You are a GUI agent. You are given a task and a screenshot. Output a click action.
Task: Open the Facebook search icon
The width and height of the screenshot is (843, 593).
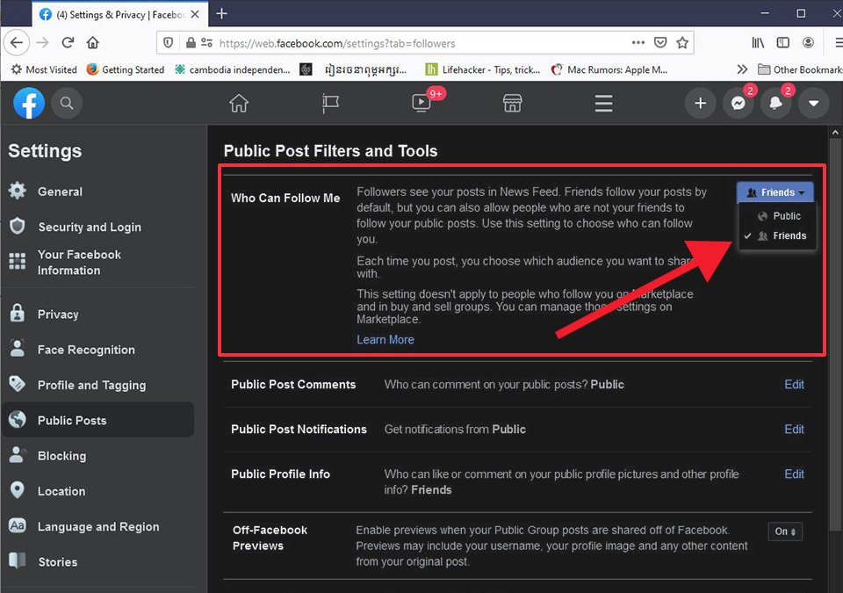tap(67, 103)
